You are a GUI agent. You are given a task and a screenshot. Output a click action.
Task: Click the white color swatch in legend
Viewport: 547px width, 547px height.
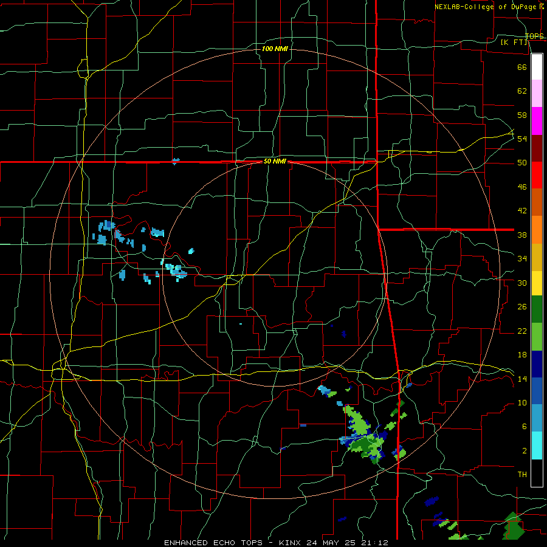537,67
